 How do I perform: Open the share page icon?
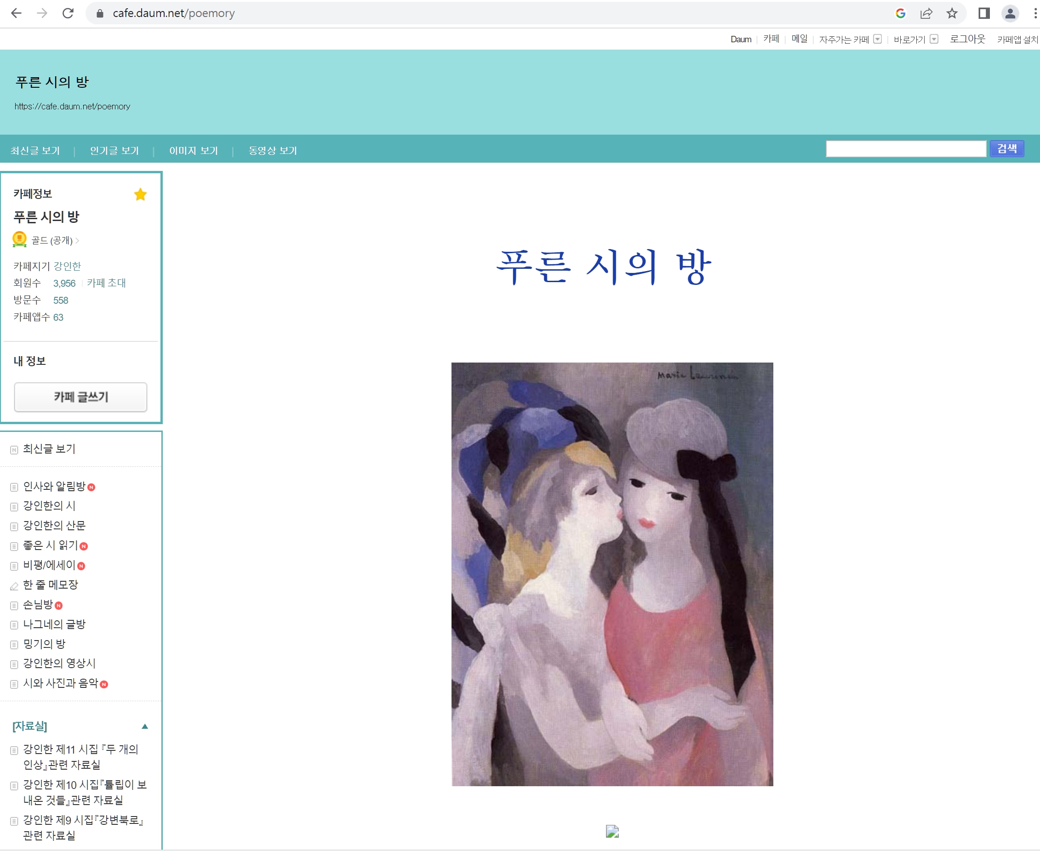coord(926,13)
